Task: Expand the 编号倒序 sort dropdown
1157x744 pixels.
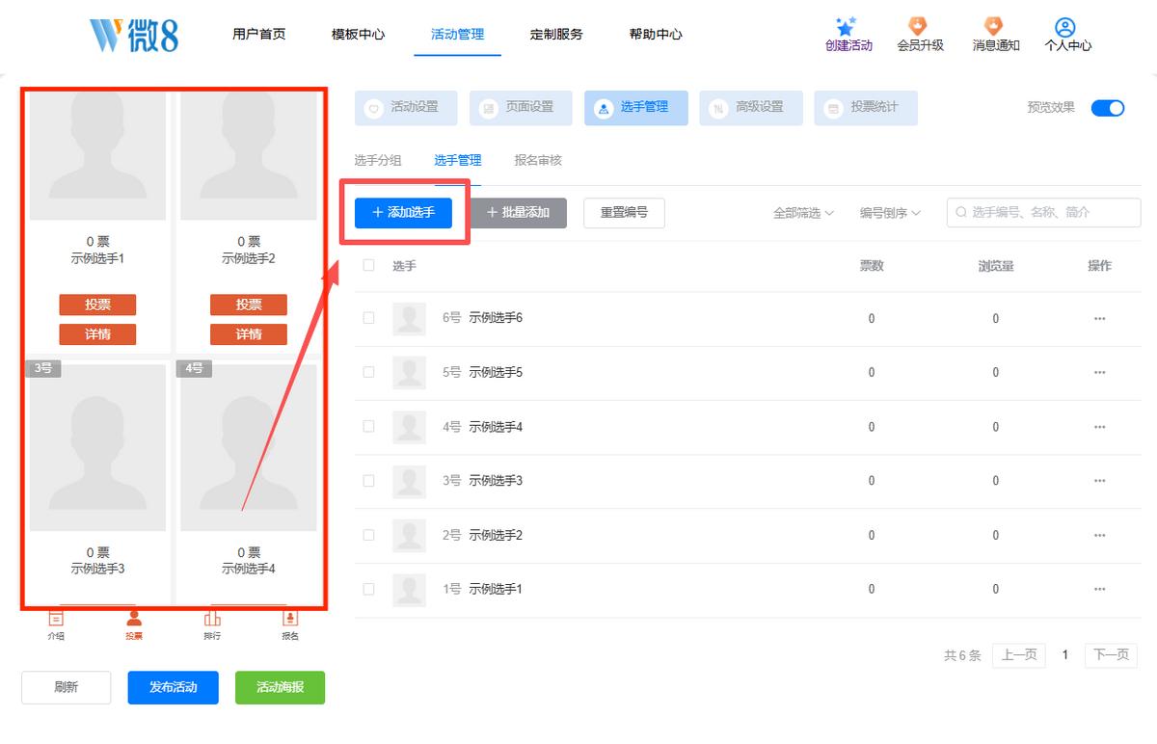Action: (x=890, y=213)
